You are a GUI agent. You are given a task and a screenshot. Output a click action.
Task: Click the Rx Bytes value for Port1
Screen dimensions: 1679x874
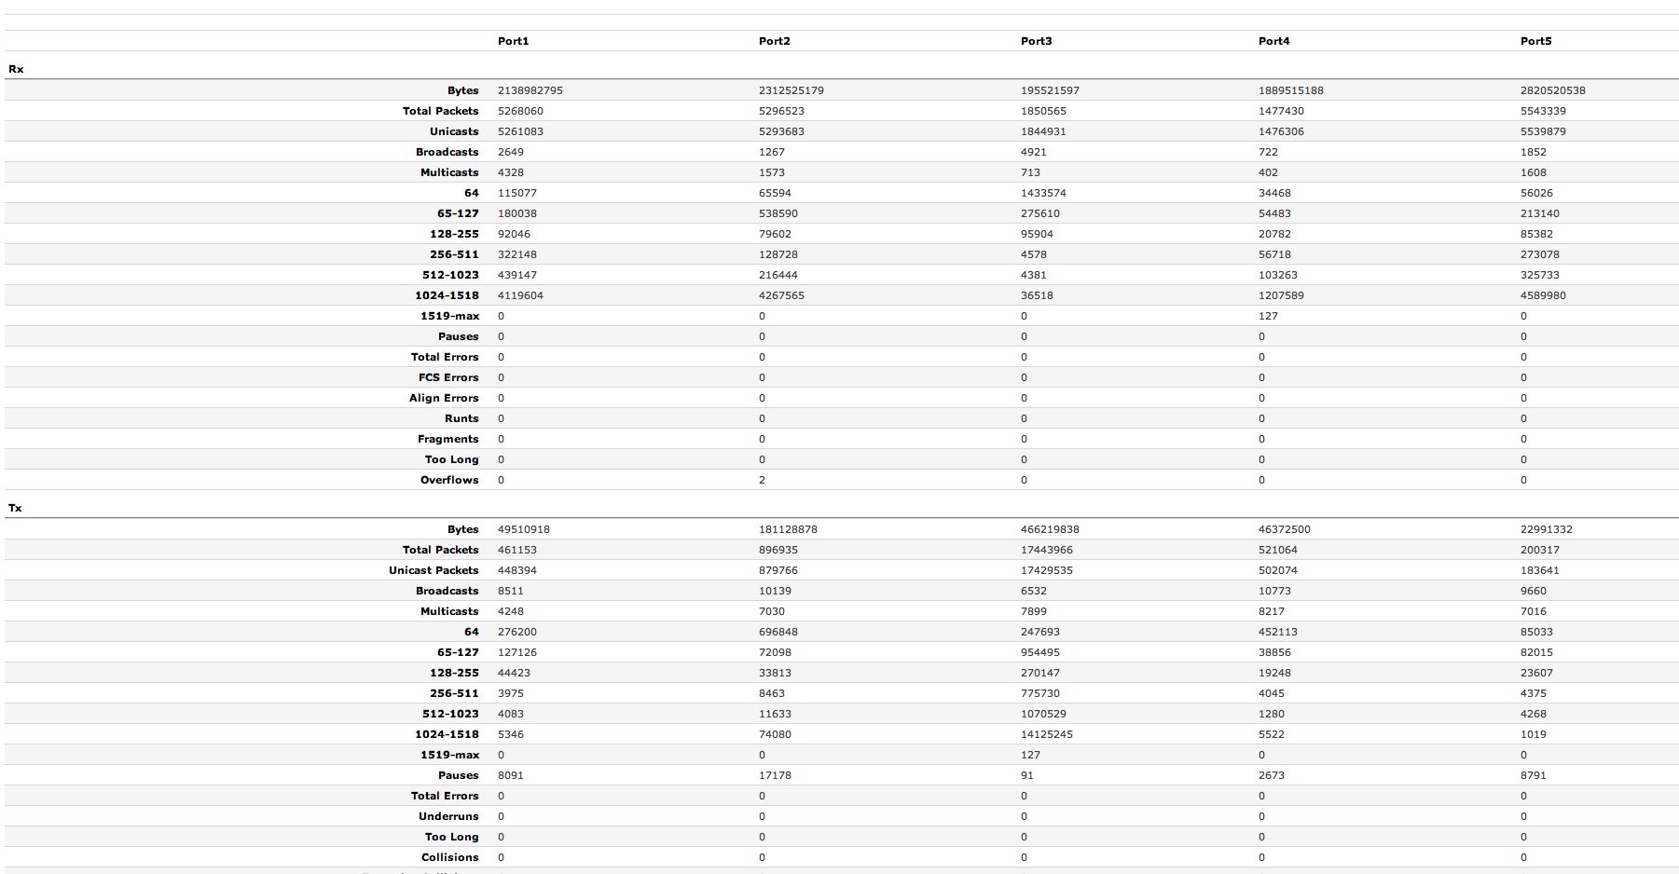pos(530,90)
